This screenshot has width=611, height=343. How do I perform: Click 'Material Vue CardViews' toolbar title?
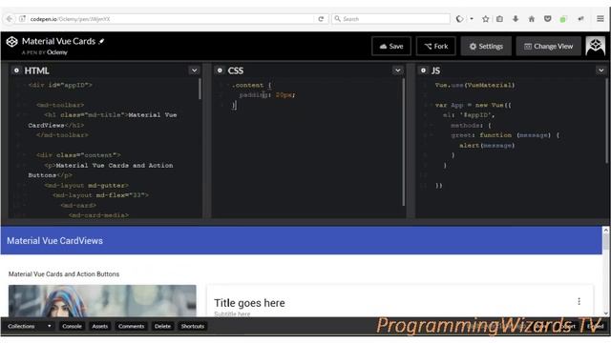point(55,241)
